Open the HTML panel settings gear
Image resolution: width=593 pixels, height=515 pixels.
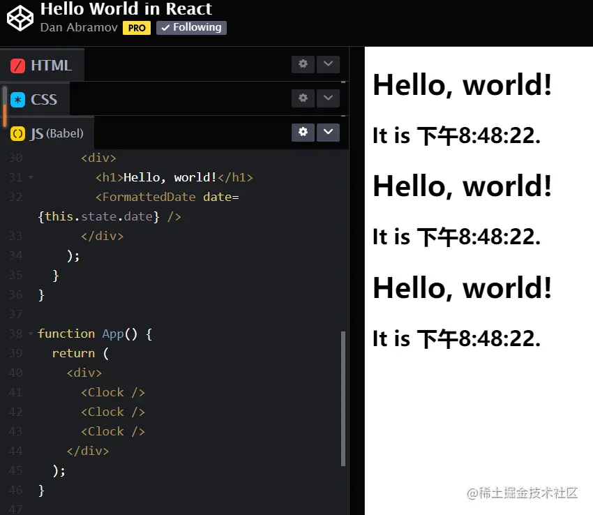pyautogui.click(x=303, y=64)
